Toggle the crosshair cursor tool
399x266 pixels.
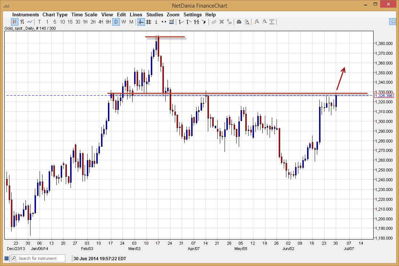(x=140, y=22)
